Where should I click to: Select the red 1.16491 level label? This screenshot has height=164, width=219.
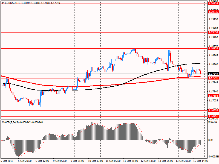(213, 116)
